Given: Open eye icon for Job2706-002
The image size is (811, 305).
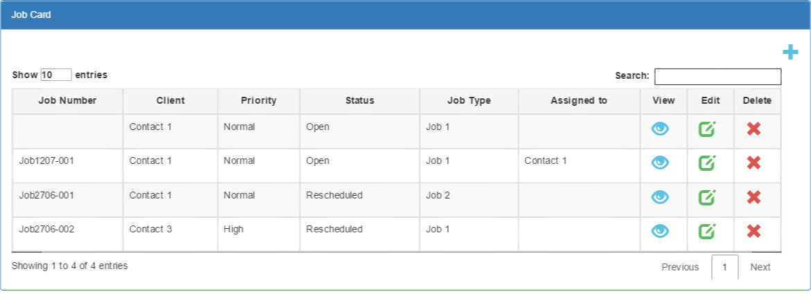Looking at the screenshot, I should 660,231.
